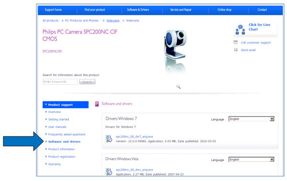Select Warranty in the sidebar
This screenshot has width=287, height=181.
click(x=54, y=164)
